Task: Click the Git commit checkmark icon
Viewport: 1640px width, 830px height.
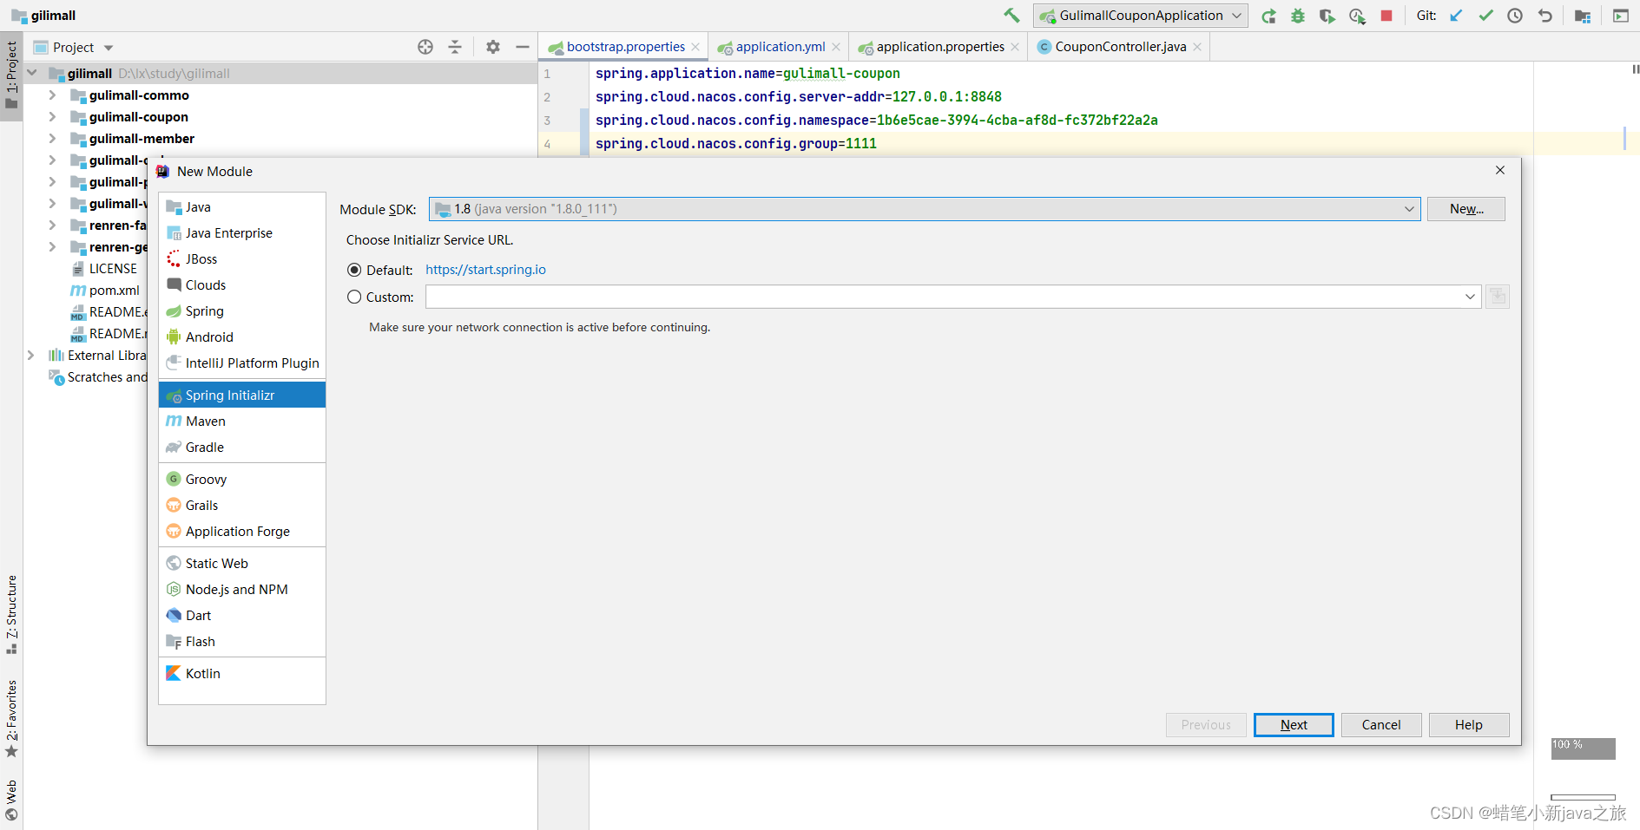Action: [1485, 16]
